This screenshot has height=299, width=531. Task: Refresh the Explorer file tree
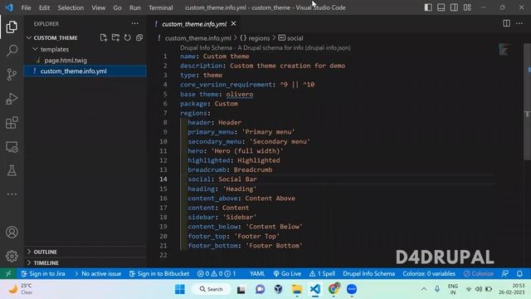click(x=127, y=37)
